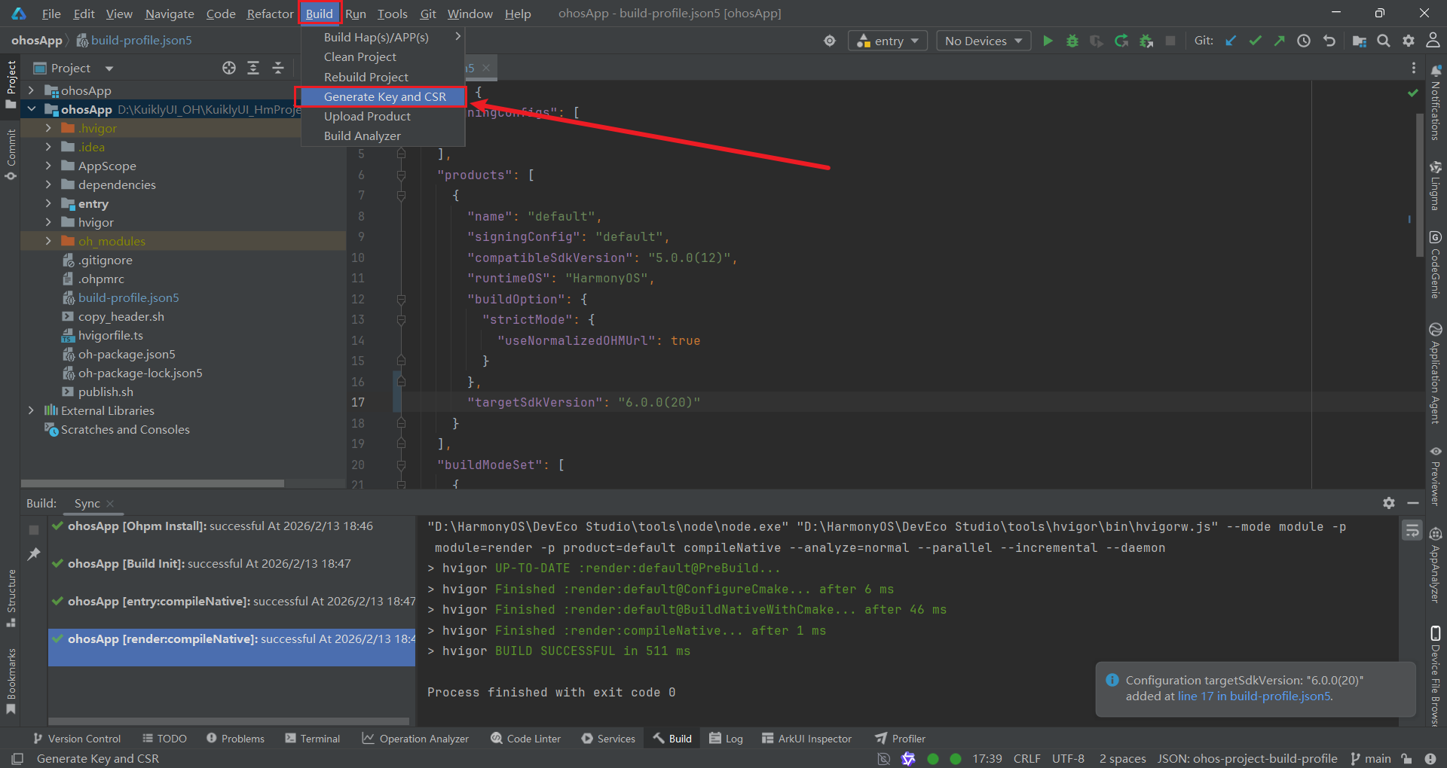This screenshot has width=1447, height=768.
Task: Select Generate Key and CSR
Action: coord(383,96)
